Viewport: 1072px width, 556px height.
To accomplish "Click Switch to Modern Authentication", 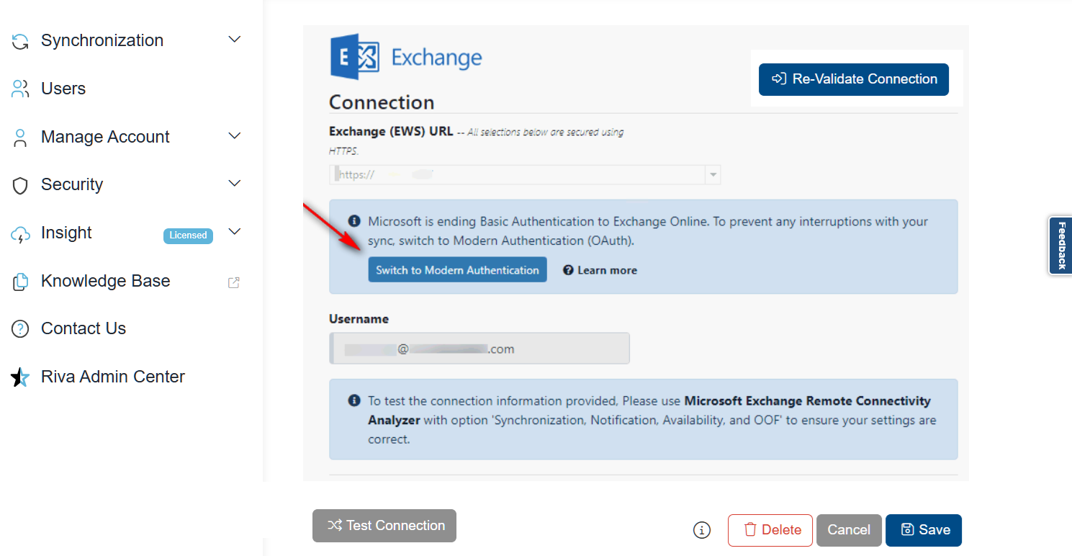I will [x=457, y=269].
